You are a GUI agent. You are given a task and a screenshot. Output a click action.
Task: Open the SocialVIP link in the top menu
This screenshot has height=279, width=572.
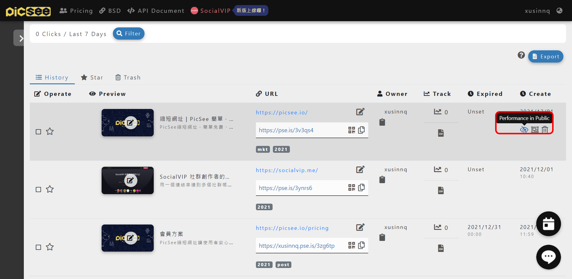[x=211, y=11]
